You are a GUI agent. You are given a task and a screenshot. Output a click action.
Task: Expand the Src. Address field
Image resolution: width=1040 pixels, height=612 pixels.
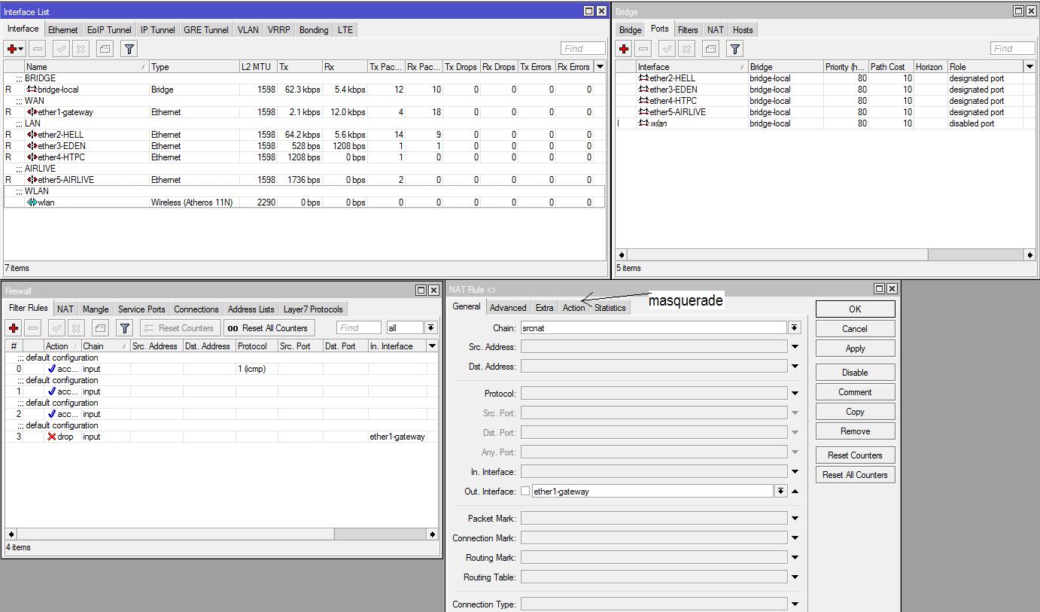[795, 347]
